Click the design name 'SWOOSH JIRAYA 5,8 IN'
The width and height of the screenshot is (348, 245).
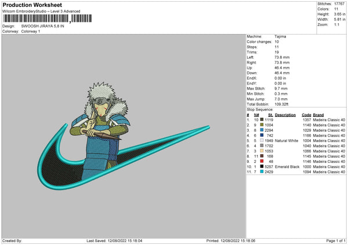coord(42,26)
